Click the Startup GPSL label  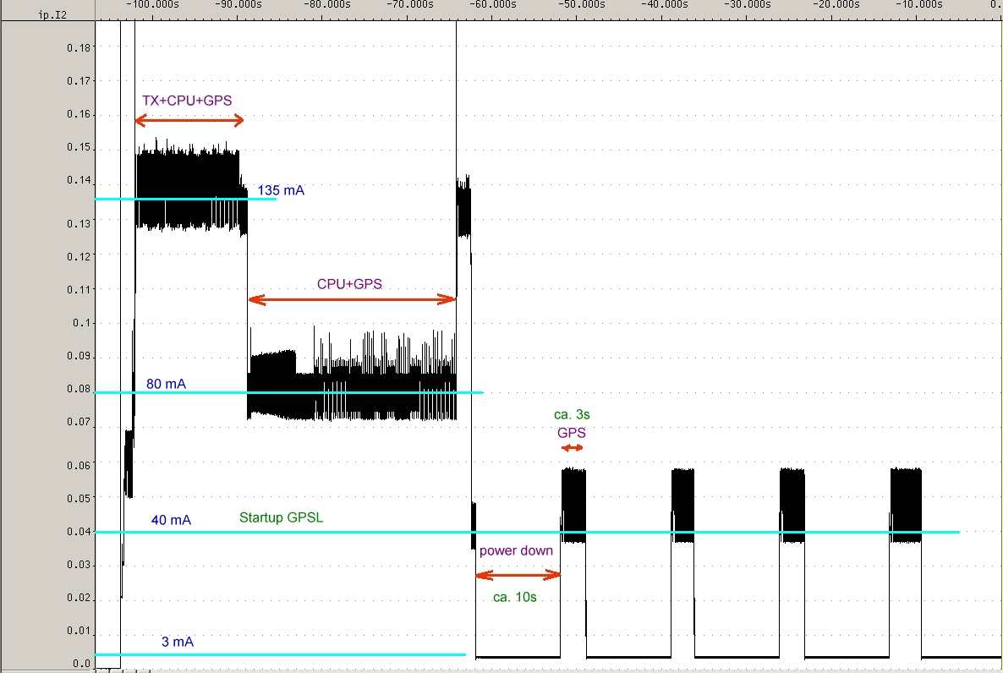point(282,517)
